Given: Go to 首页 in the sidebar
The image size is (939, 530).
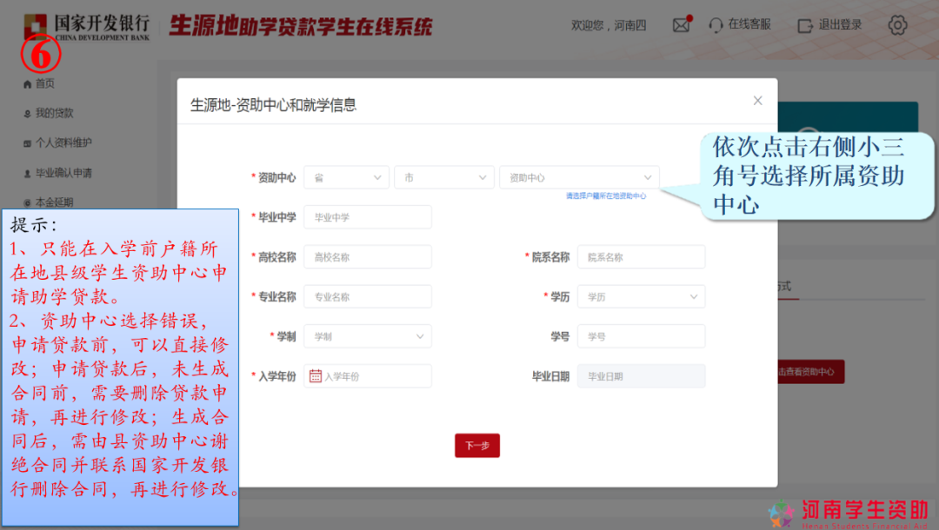Looking at the screenshot, I should (x=44, y=83).
